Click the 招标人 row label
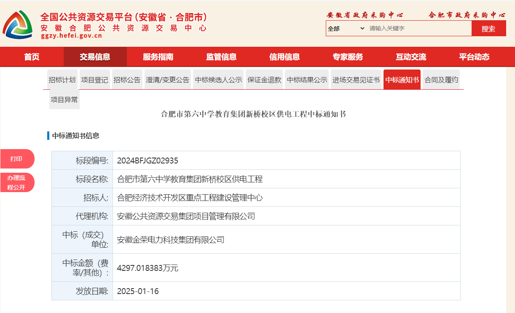Viewport: 515px width, 313px height. click(96, 198)
